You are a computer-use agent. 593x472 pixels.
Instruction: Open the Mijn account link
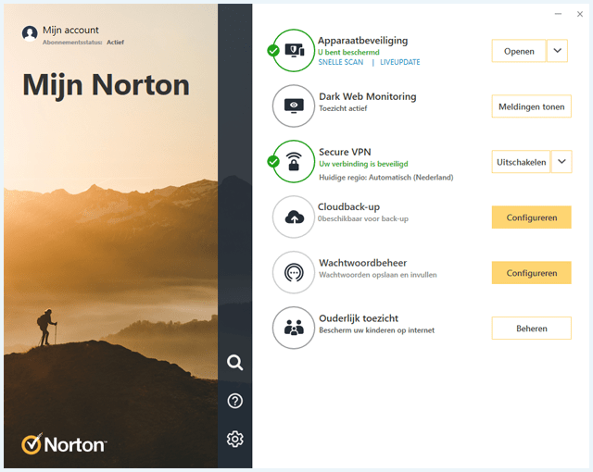click(x=70, y=30)
